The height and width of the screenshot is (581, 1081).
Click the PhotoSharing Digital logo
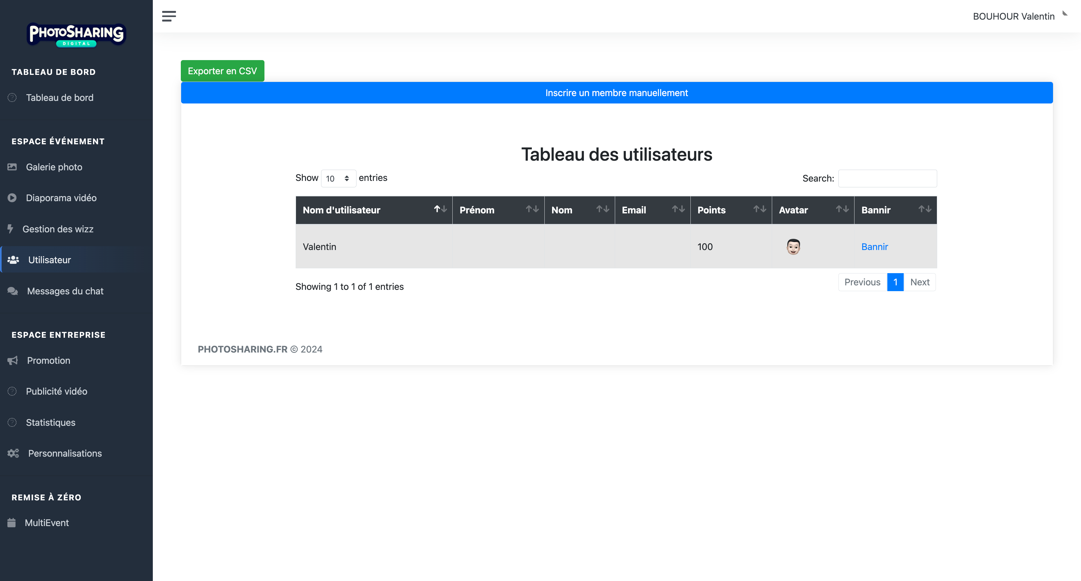tap(76, 35)
